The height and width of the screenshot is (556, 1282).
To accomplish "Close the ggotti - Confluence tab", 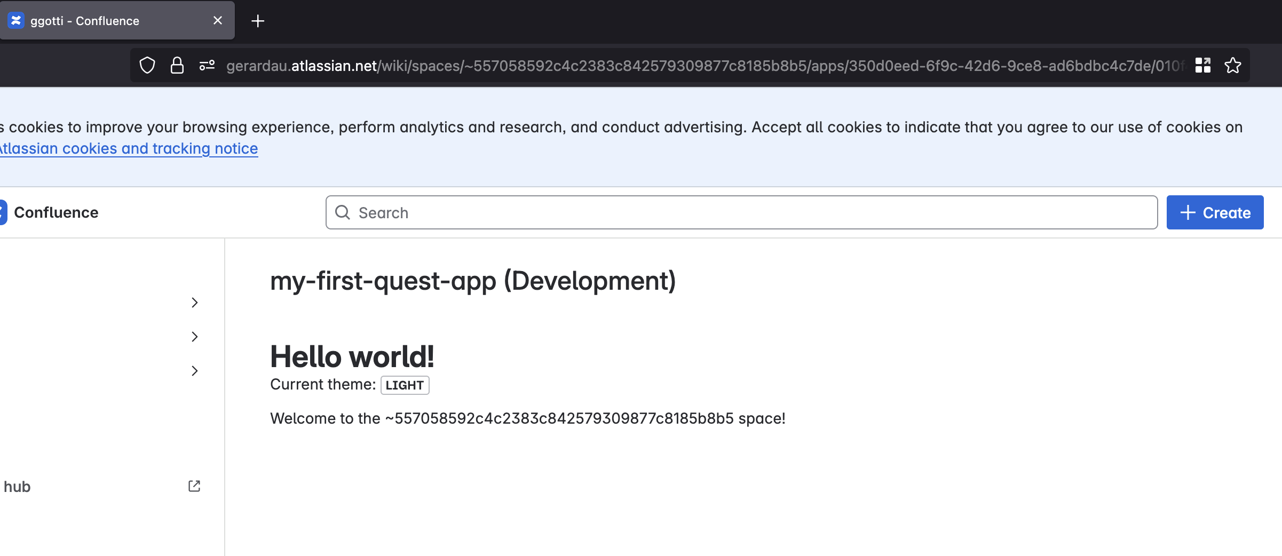I will point(218,20).
